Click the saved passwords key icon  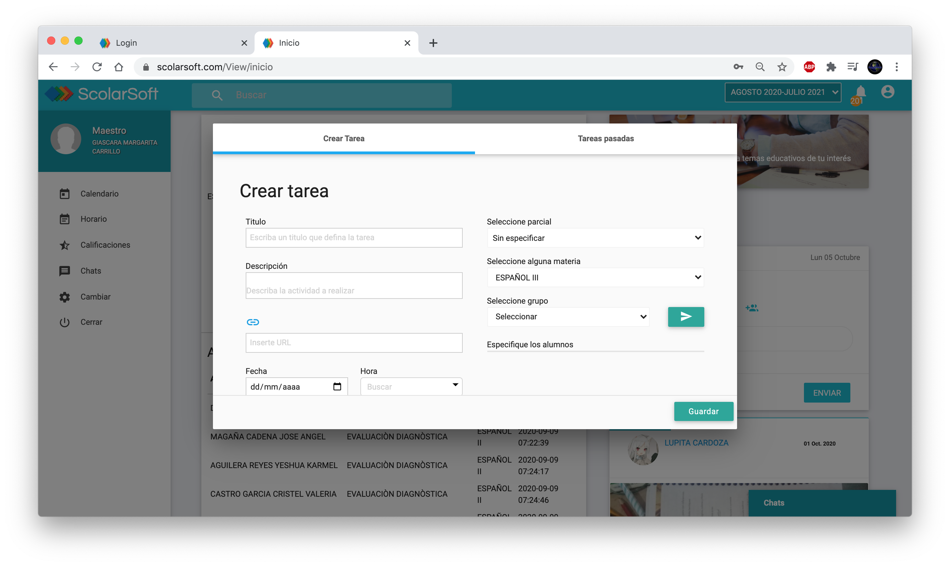(x=738, y=67)
